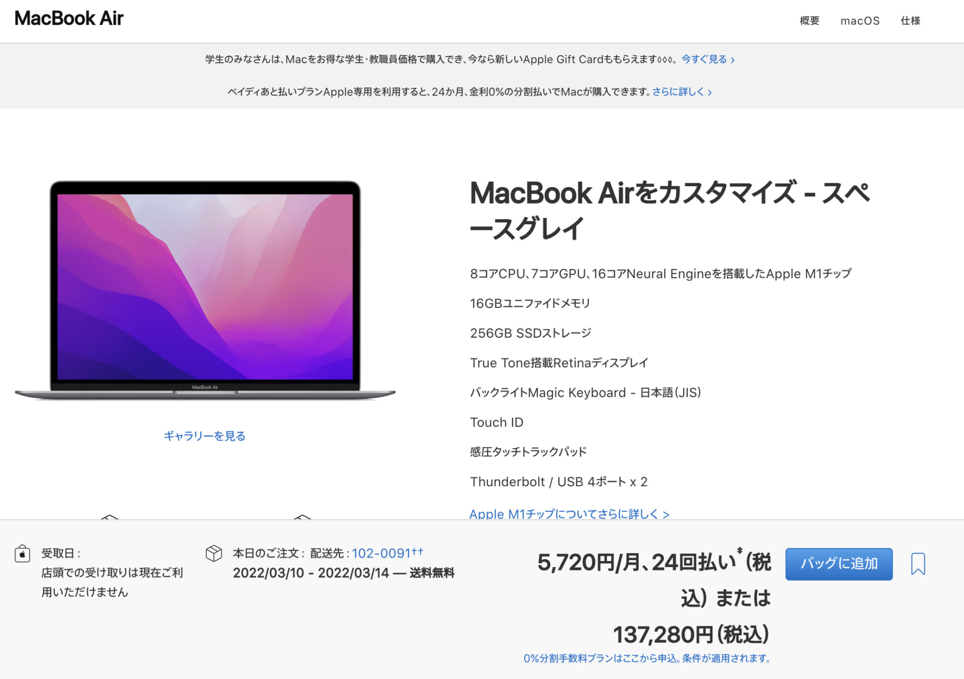Open the 0%分割手数料プラン application link

coord(647,658)
